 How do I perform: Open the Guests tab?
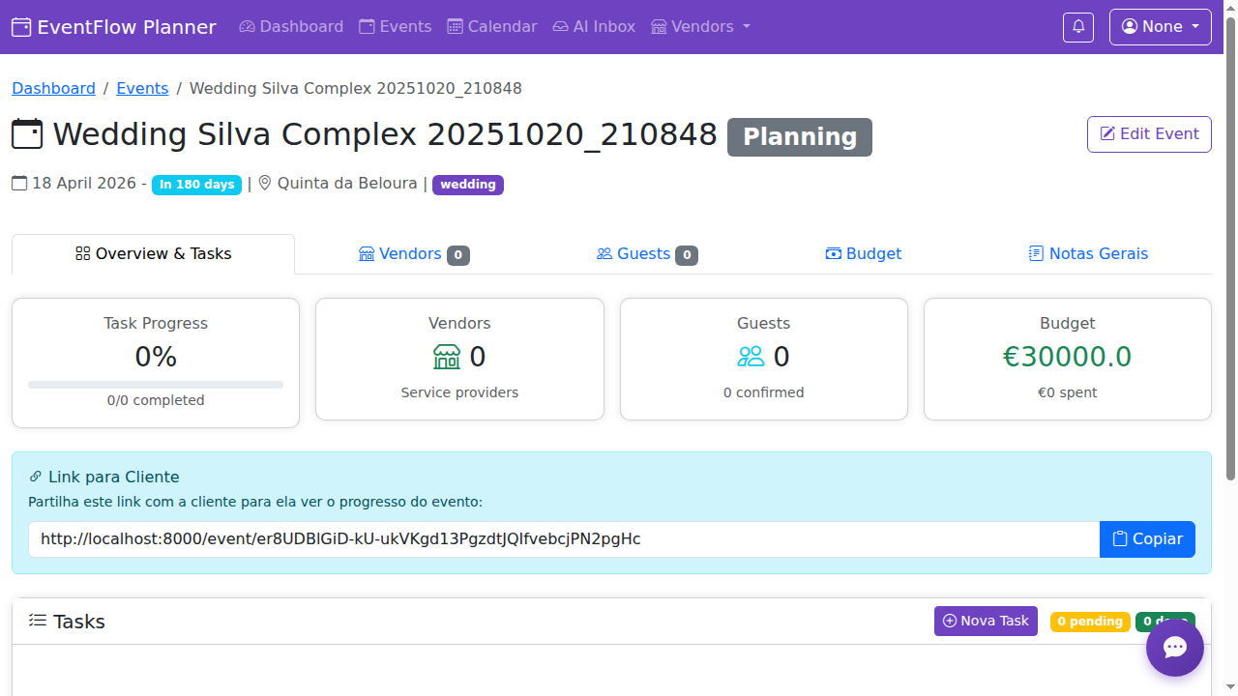(646, 254)
